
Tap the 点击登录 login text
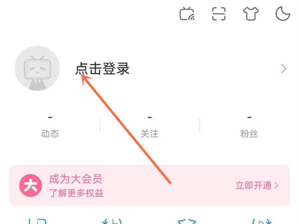[x=102, y=69]
